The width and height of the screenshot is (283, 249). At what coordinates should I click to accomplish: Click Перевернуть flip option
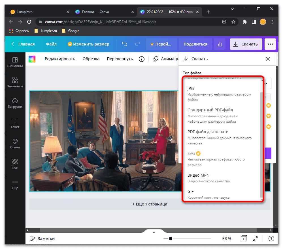pos(120,59)
